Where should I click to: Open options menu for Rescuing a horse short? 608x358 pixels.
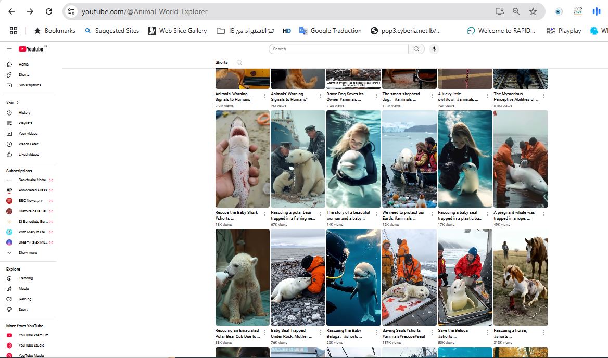click(543, 333)
